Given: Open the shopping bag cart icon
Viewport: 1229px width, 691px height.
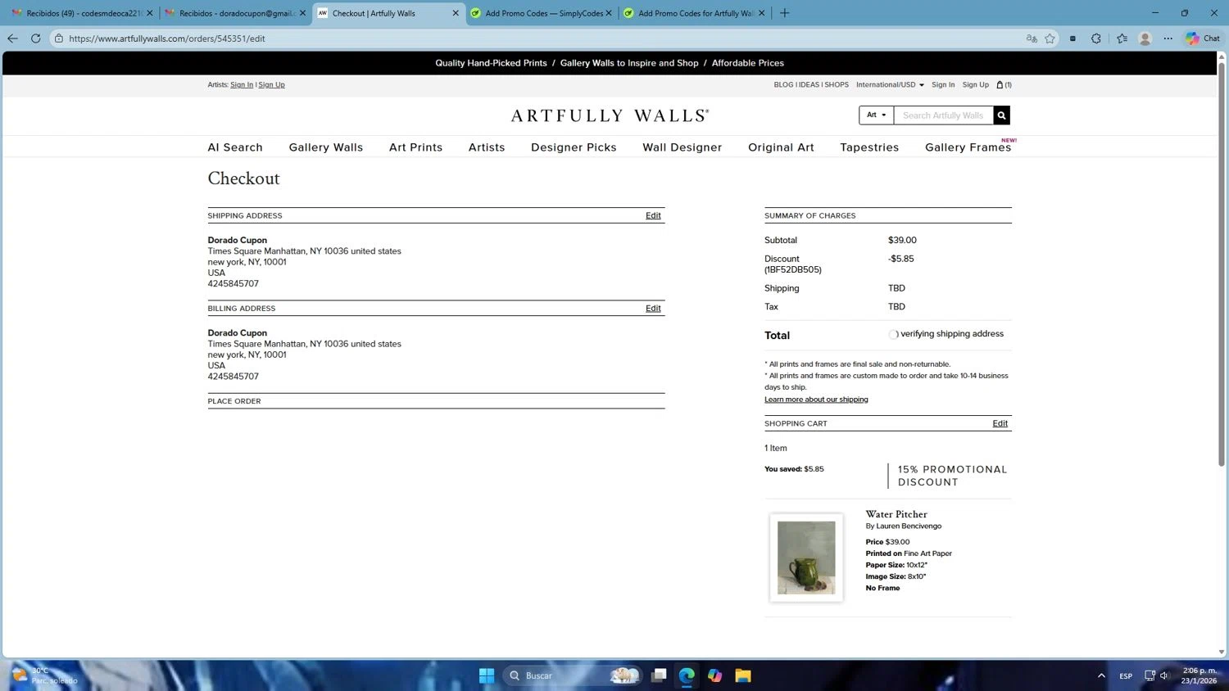Looking at the screenshot, I should pos(1004,84).
